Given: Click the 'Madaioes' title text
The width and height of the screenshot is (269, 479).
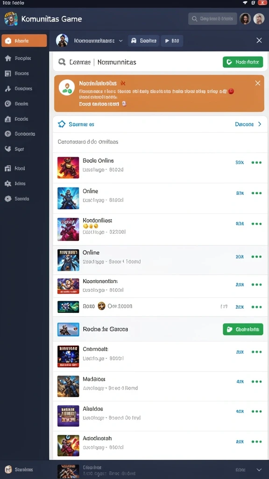Looking at the screenshot, I should pos(94,379).
